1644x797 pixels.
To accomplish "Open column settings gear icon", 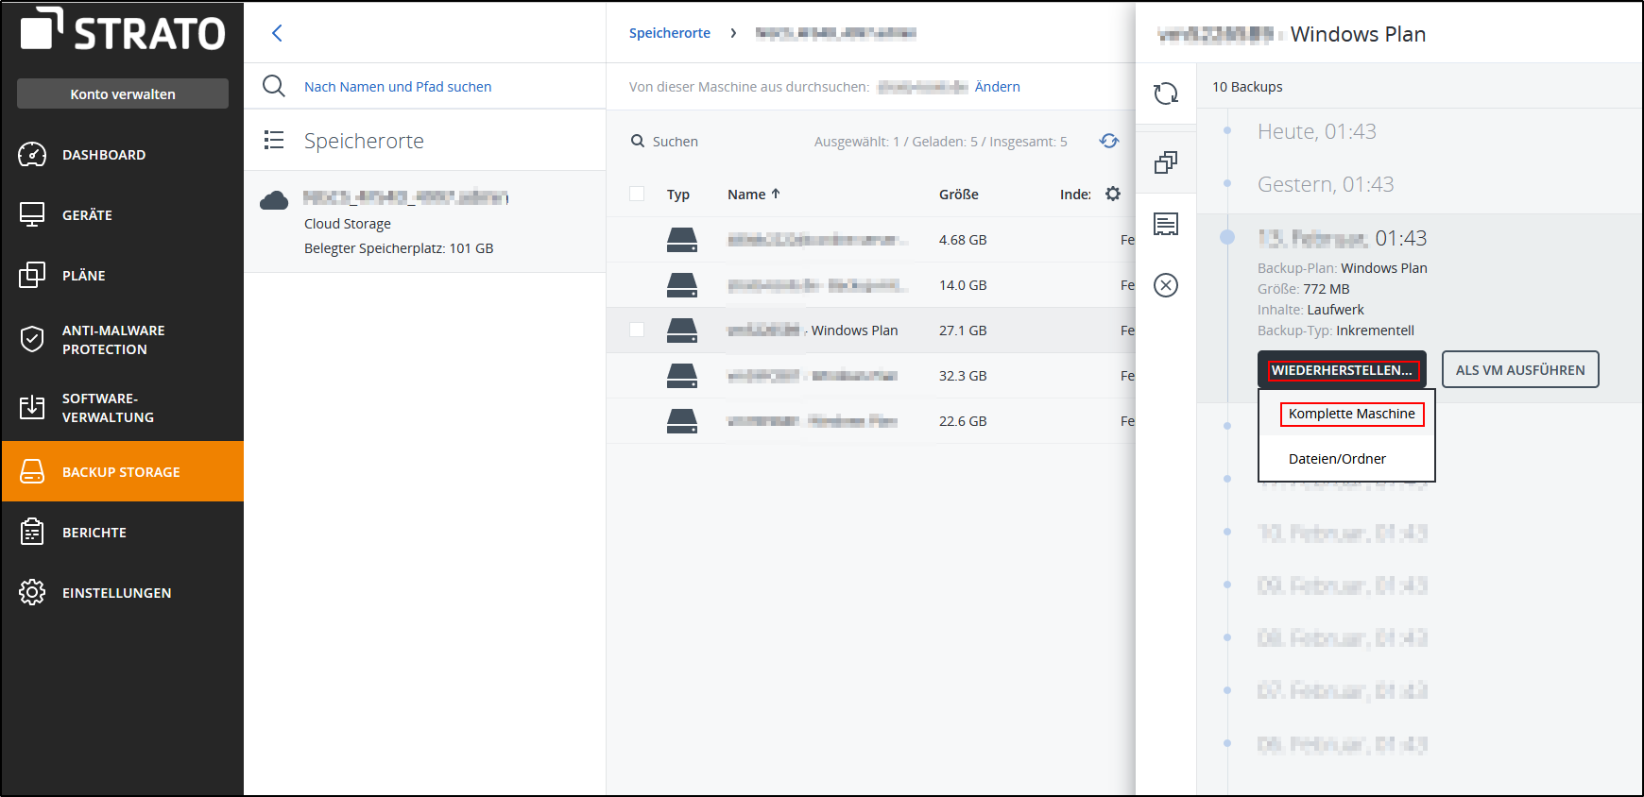I will coord(1113,194).
